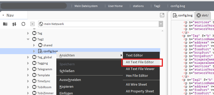Screen dimensions: 214x95
Task: Collapse the Nav panel header arrow
Action: tap(3, 15)
